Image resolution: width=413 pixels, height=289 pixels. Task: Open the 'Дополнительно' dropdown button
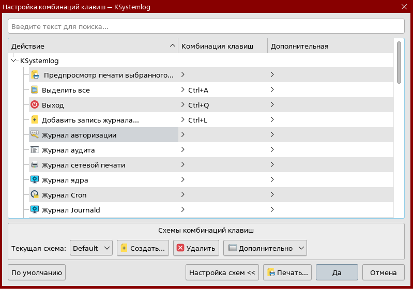pos(265,248)
